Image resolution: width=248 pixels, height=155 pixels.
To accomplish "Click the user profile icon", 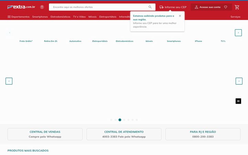I will pyautogui.click(x=196, y=7).
